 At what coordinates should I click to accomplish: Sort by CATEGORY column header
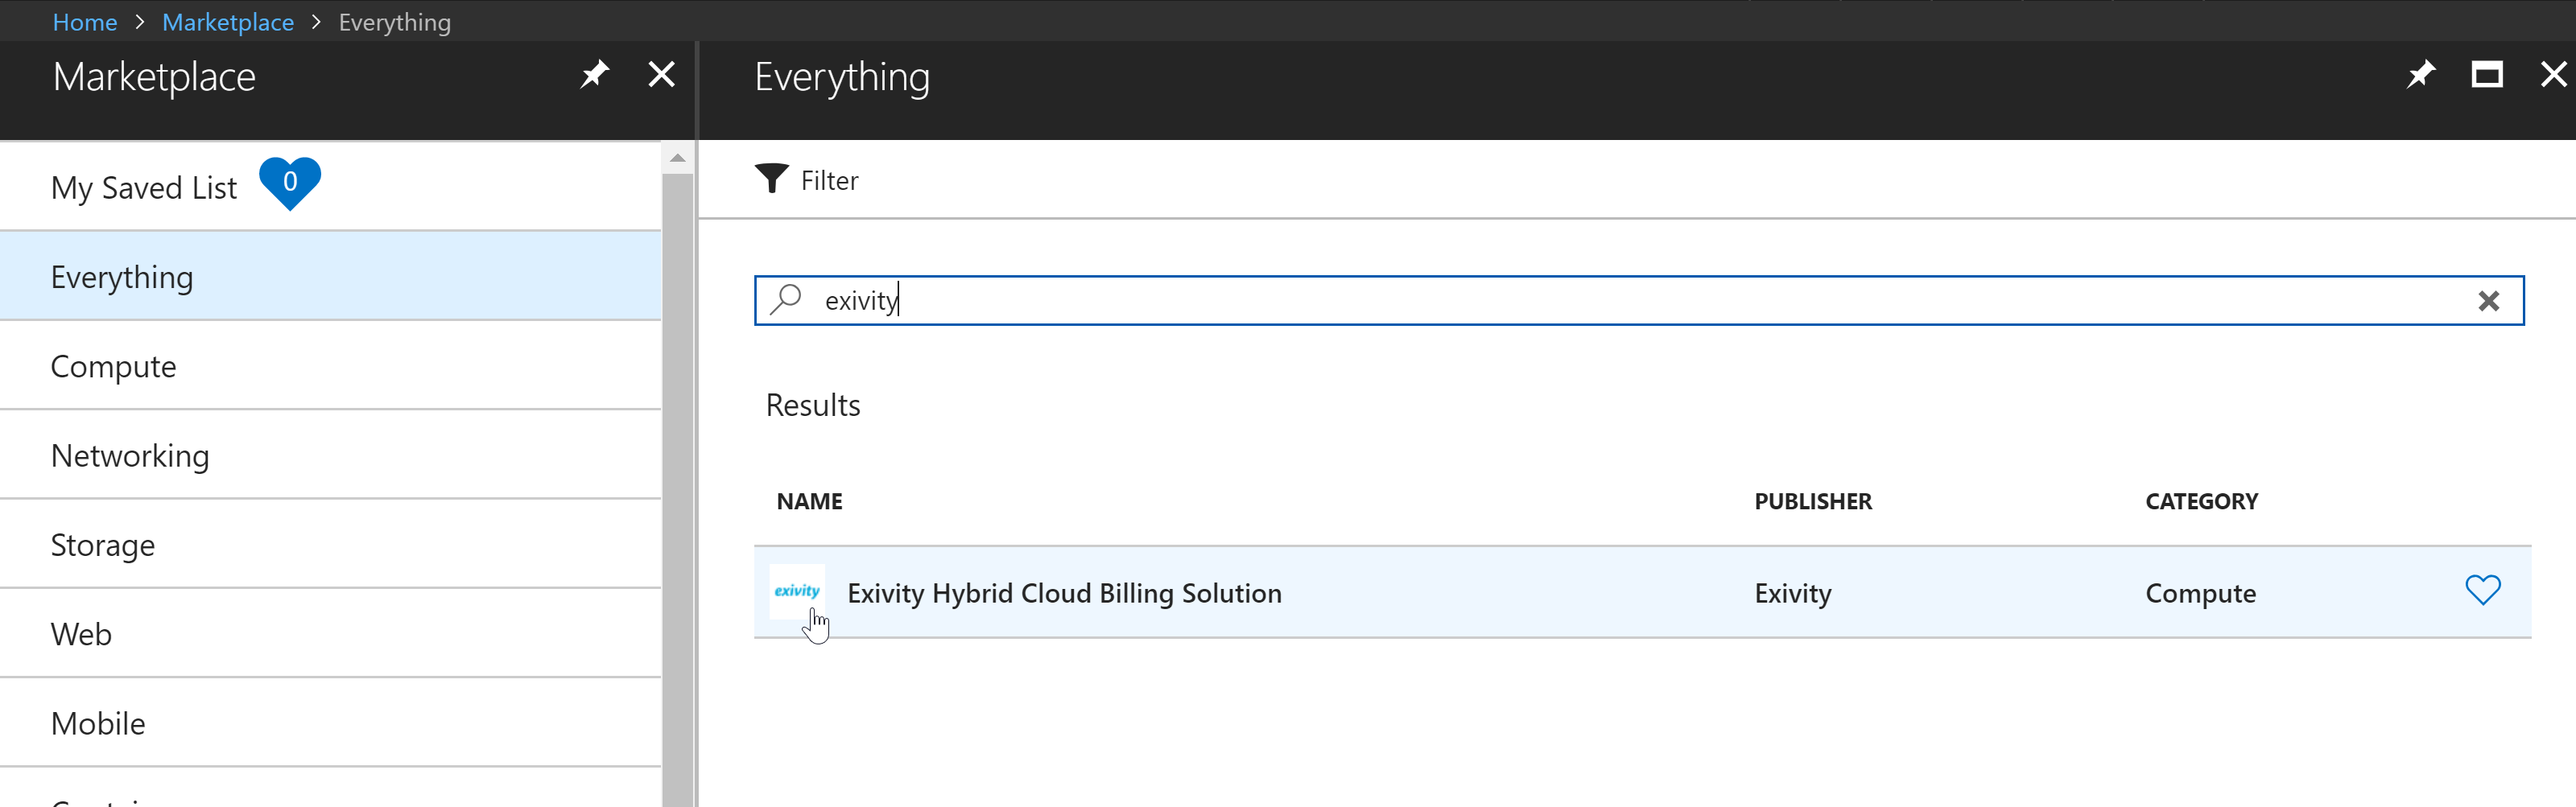[x=2201, y=501]
